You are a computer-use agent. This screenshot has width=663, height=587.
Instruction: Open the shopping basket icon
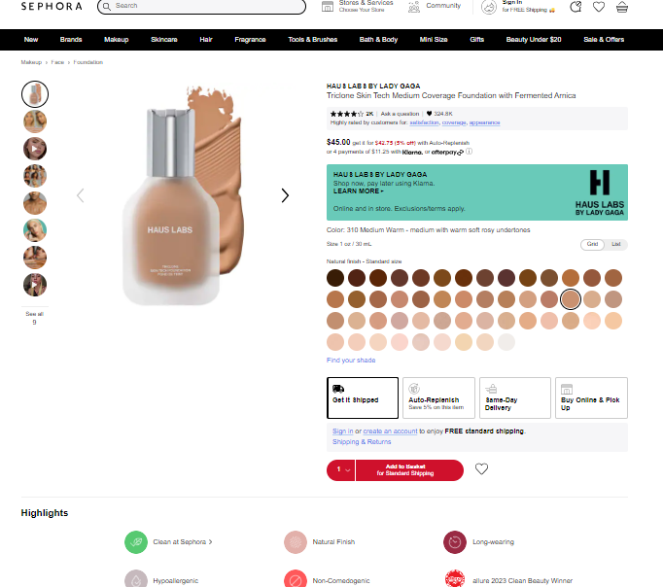[x=622, y=7]
